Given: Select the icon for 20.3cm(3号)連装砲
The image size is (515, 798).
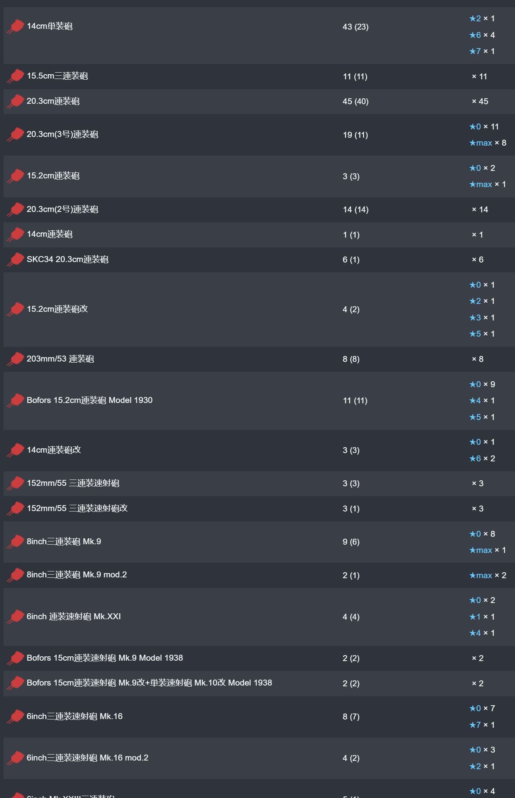Looking at the screenshot, I should point(16,135).
